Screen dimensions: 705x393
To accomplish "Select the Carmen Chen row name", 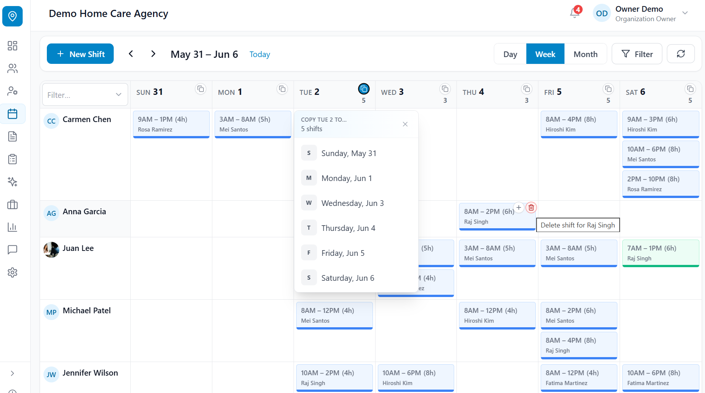I will [x=87, y=119].
